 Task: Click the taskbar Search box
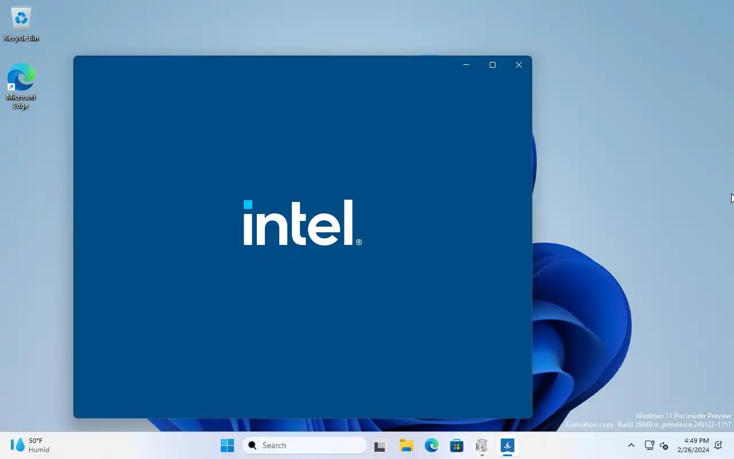(304, 445)
